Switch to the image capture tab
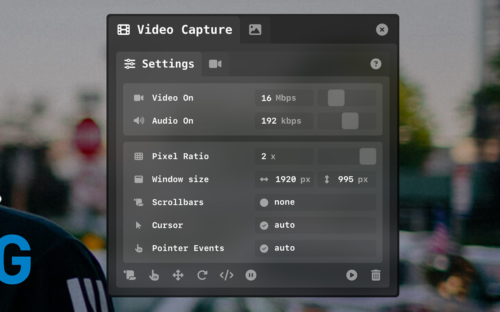The image size is (500, 312). 255,30
